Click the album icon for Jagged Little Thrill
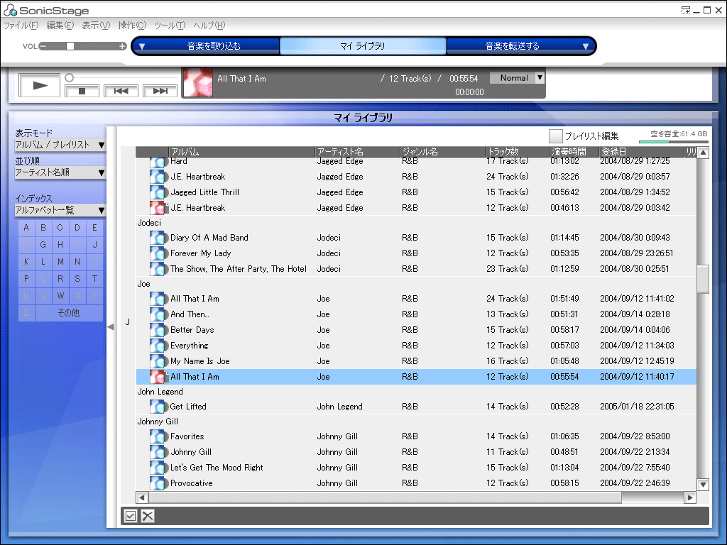 point(157,192)
